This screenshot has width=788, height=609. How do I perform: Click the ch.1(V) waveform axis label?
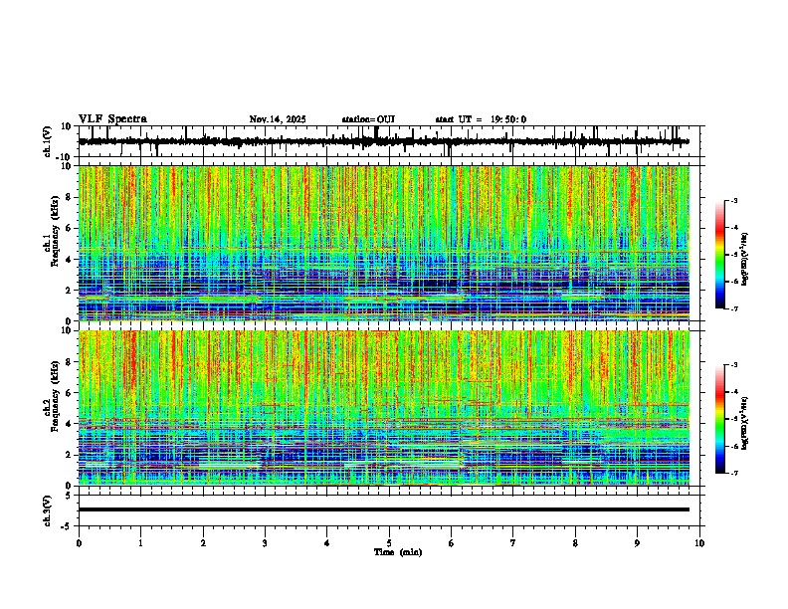point(48,141)
